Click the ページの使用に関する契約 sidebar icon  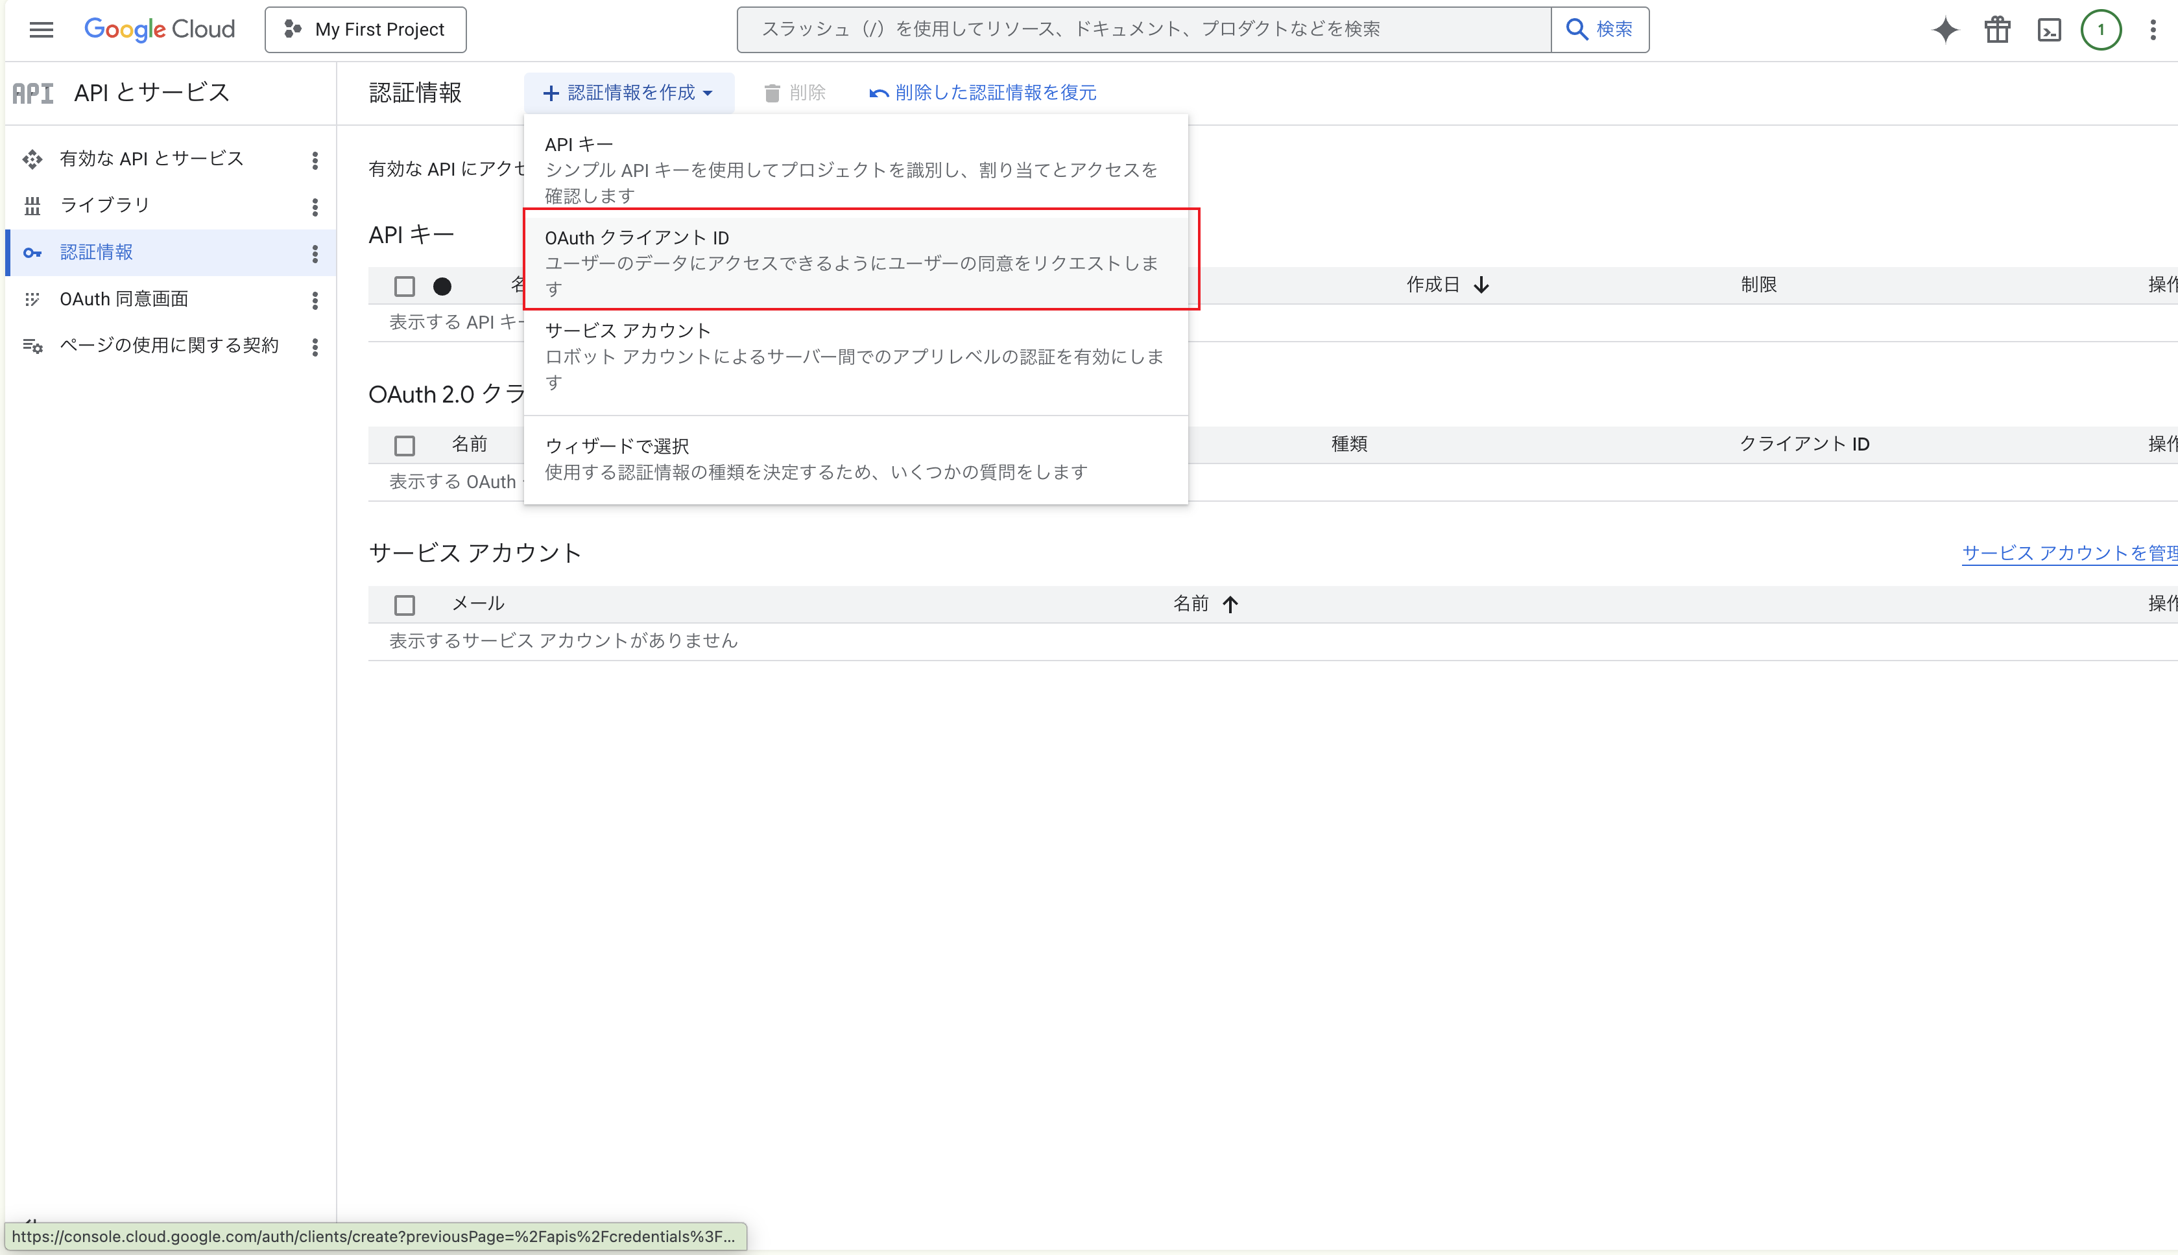pos(32,346)
